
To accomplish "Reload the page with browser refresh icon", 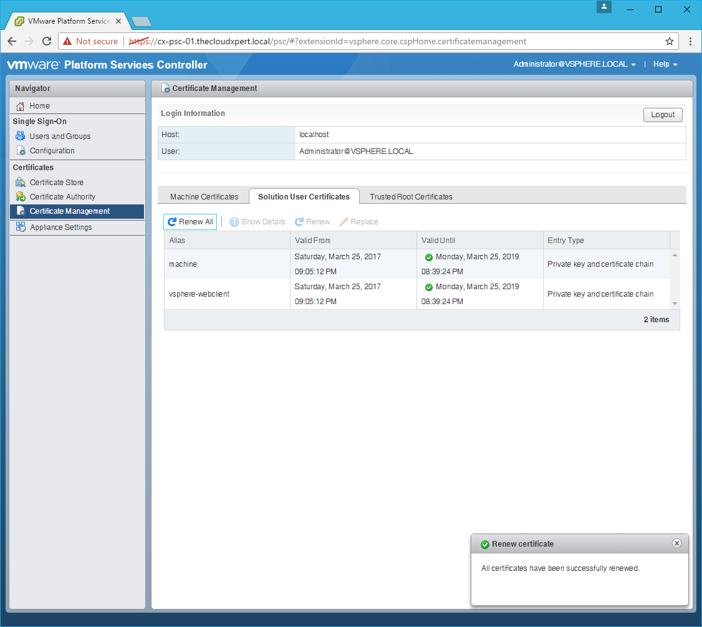I will pyautogui.click(x=47, y=41).
